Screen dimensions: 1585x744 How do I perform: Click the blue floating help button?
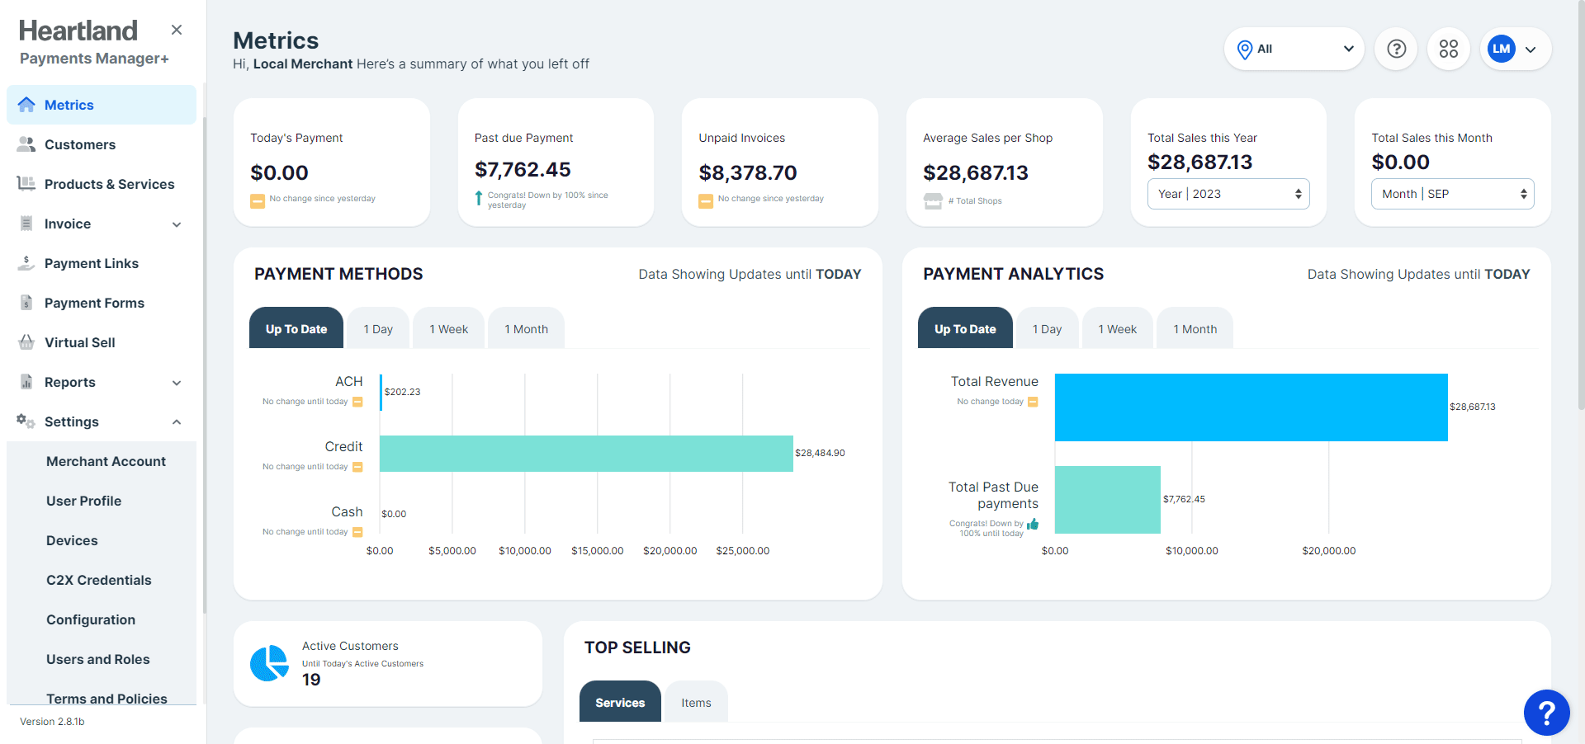tap(1546, 713)
